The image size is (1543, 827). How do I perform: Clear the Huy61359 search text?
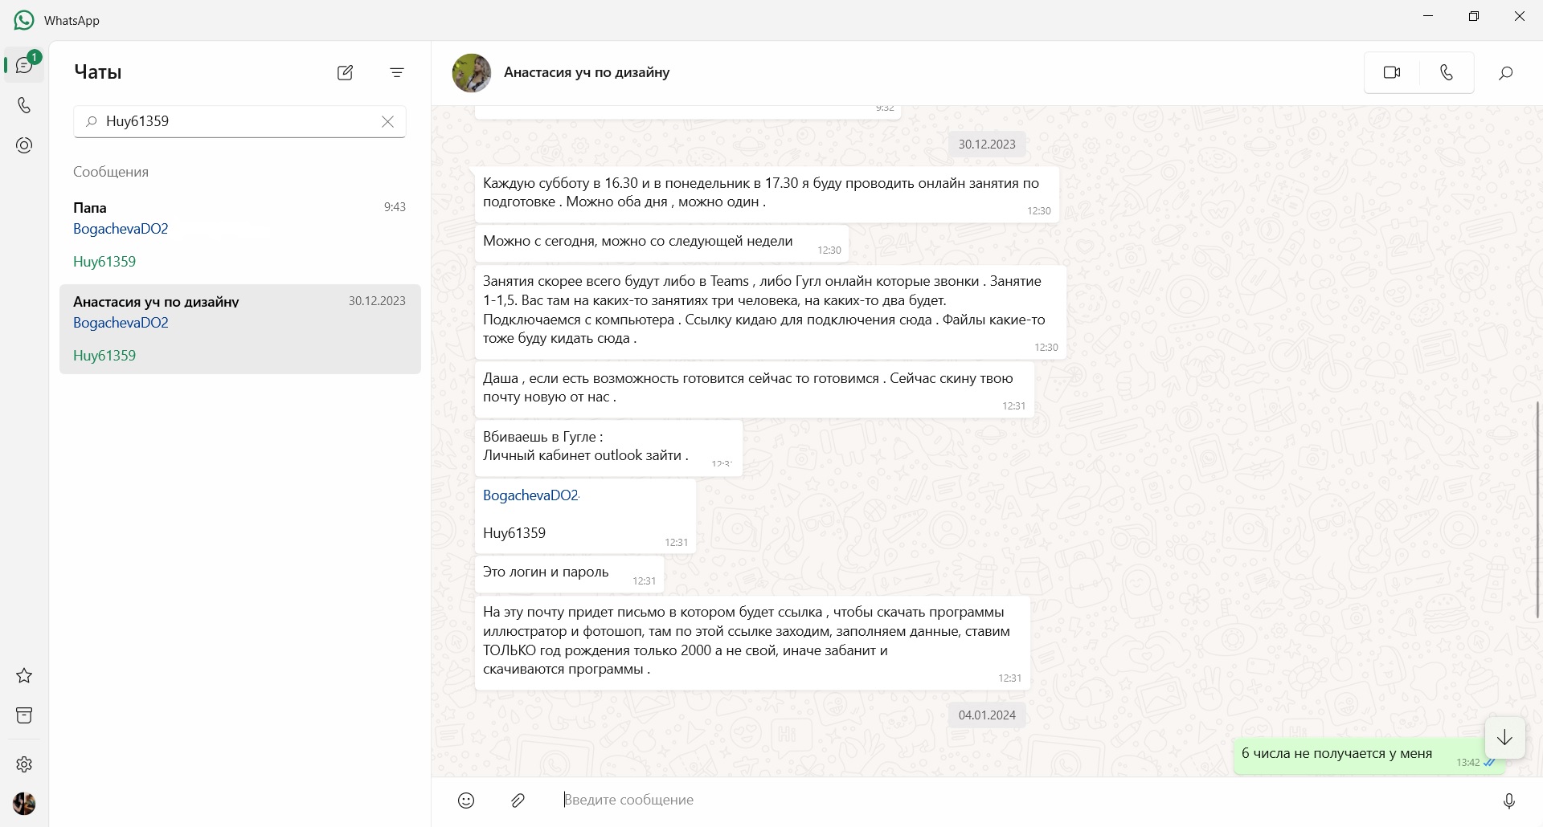tap(387, 121)
